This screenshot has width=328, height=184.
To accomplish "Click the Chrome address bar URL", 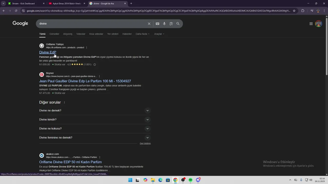I will [x=158, y=11].
